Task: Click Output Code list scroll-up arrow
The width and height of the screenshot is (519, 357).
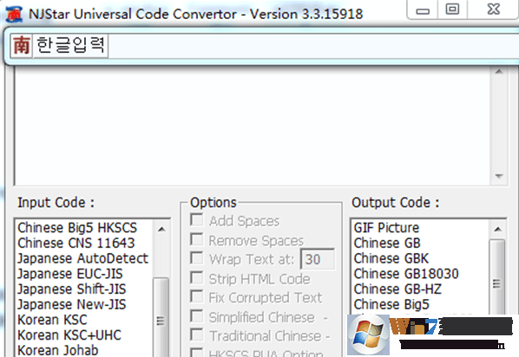Action: (497, 229)
